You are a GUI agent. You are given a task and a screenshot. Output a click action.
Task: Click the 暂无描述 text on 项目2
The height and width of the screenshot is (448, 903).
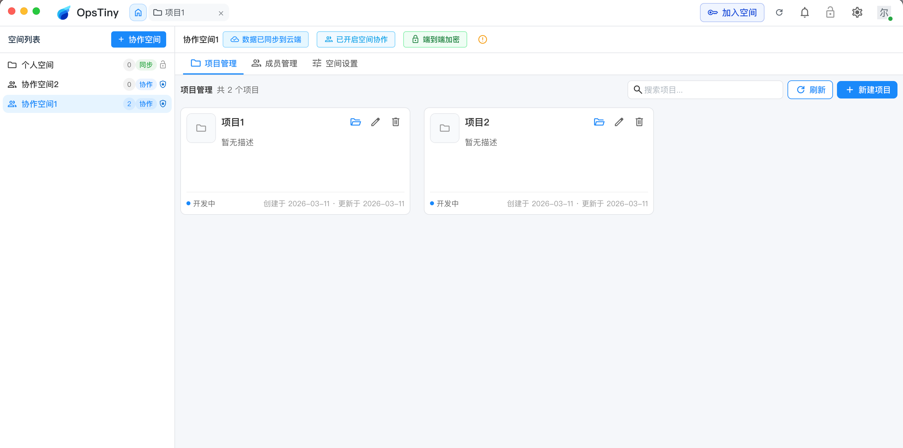pos(481,142)
